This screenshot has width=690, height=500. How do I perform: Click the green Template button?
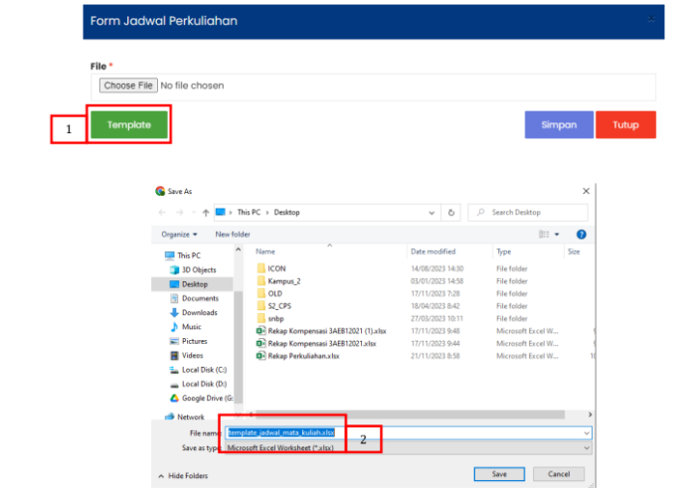point(129,125)
